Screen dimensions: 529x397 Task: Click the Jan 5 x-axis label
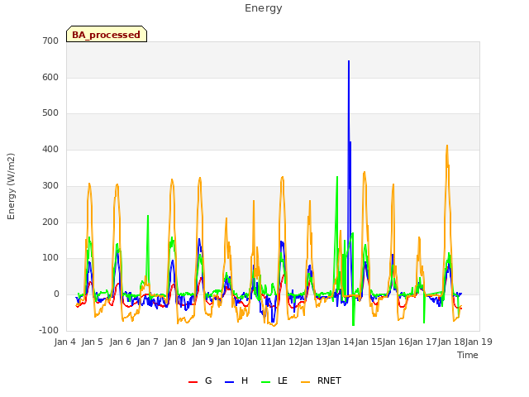coord(93,342)
